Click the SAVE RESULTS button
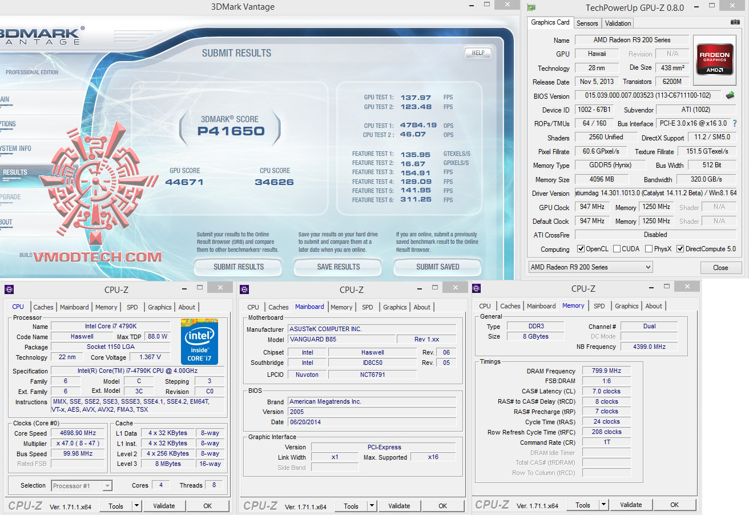This screenshot has width=749, height=515. click(x=339, y=267)
